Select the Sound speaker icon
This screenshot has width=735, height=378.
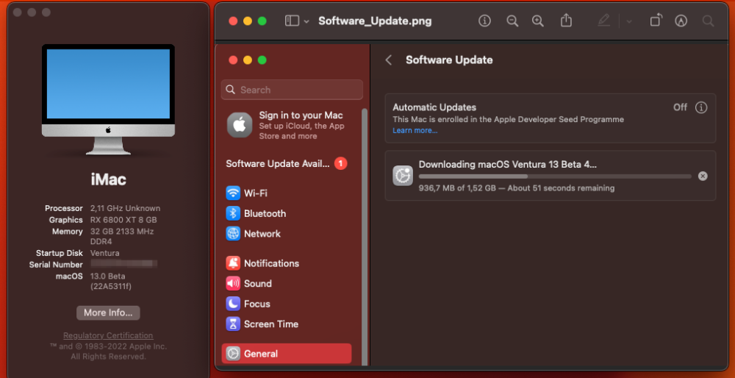coord(233,283)
